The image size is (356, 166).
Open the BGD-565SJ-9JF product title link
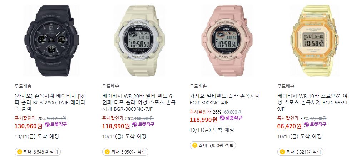313,102
